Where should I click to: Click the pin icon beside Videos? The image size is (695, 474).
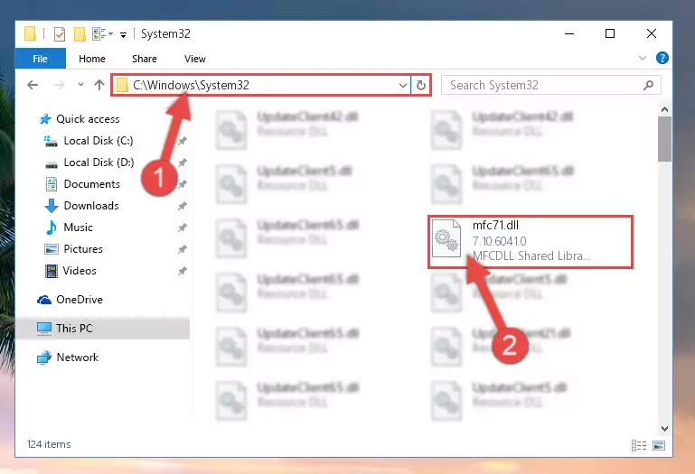(183, 272)
